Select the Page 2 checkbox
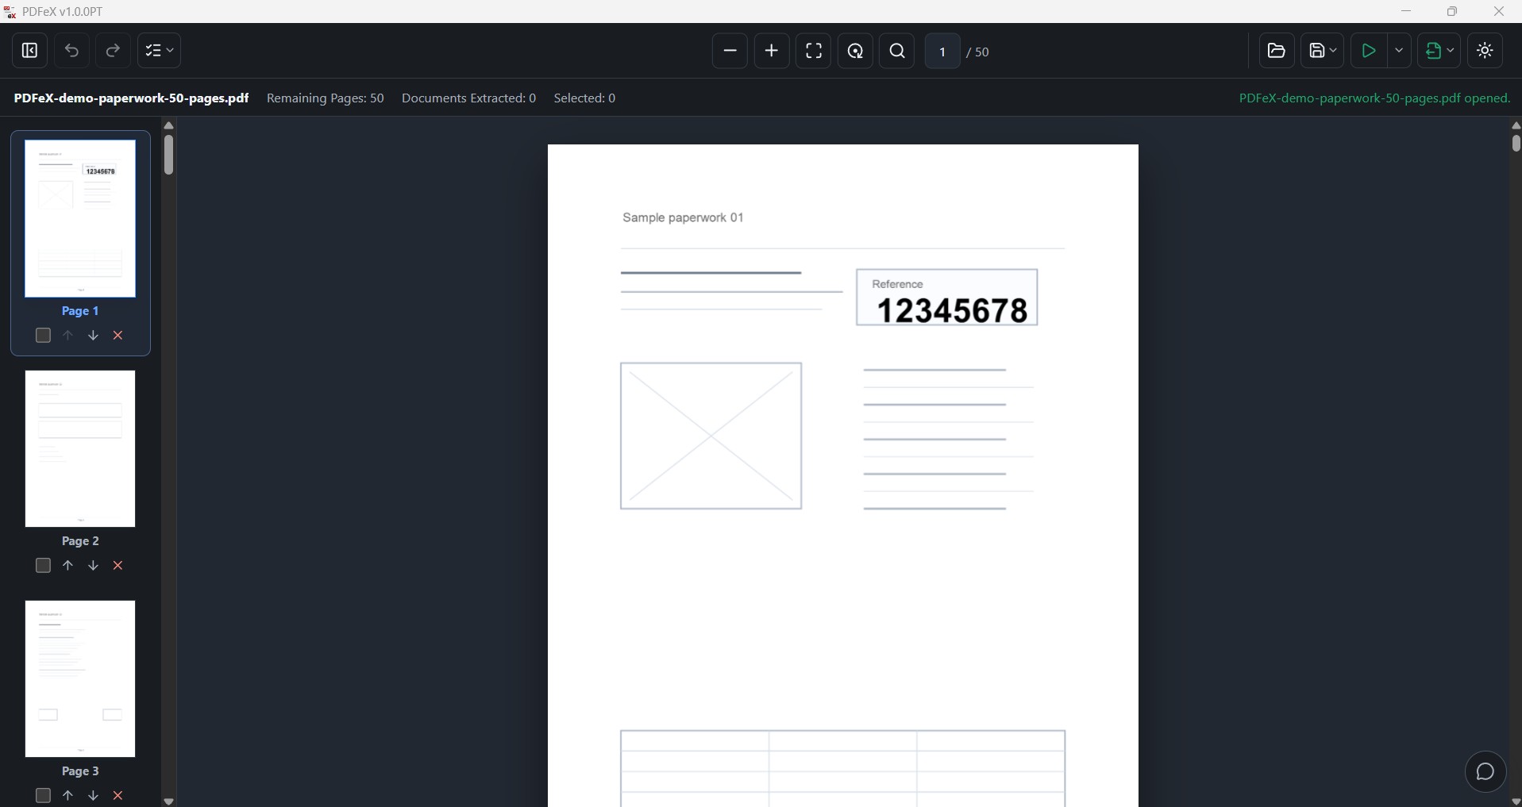Viewport: 1522px width, 807px height. 44,566
